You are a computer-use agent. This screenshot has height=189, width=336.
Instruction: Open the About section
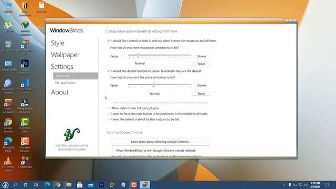pyautogui.click(x=60, y=92)
